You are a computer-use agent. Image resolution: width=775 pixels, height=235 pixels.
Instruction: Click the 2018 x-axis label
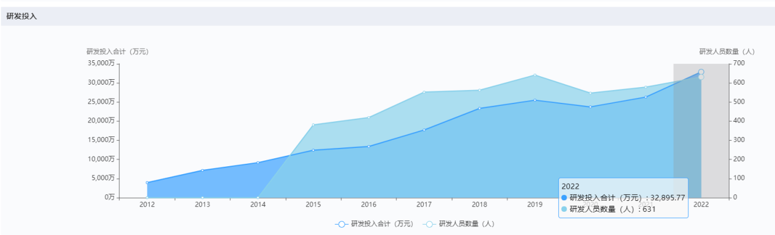click(x=479, y=205)
